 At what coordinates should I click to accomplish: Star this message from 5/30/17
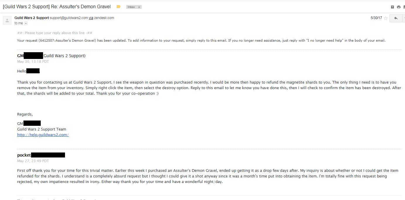[386, 18]
